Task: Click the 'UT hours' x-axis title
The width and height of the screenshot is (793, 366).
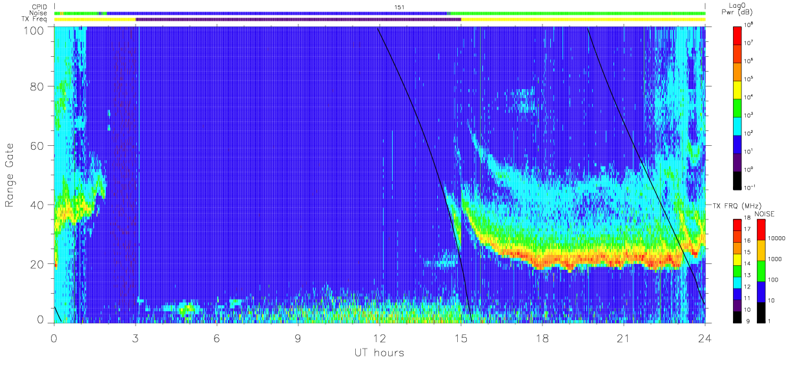Action: pos(379,352)
